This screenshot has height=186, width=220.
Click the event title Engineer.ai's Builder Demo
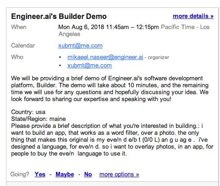[59, 16]
